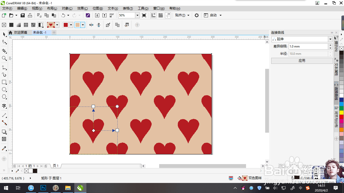
Task: Expand the Open folder dropdown arrow
Action: coord(16,15)
